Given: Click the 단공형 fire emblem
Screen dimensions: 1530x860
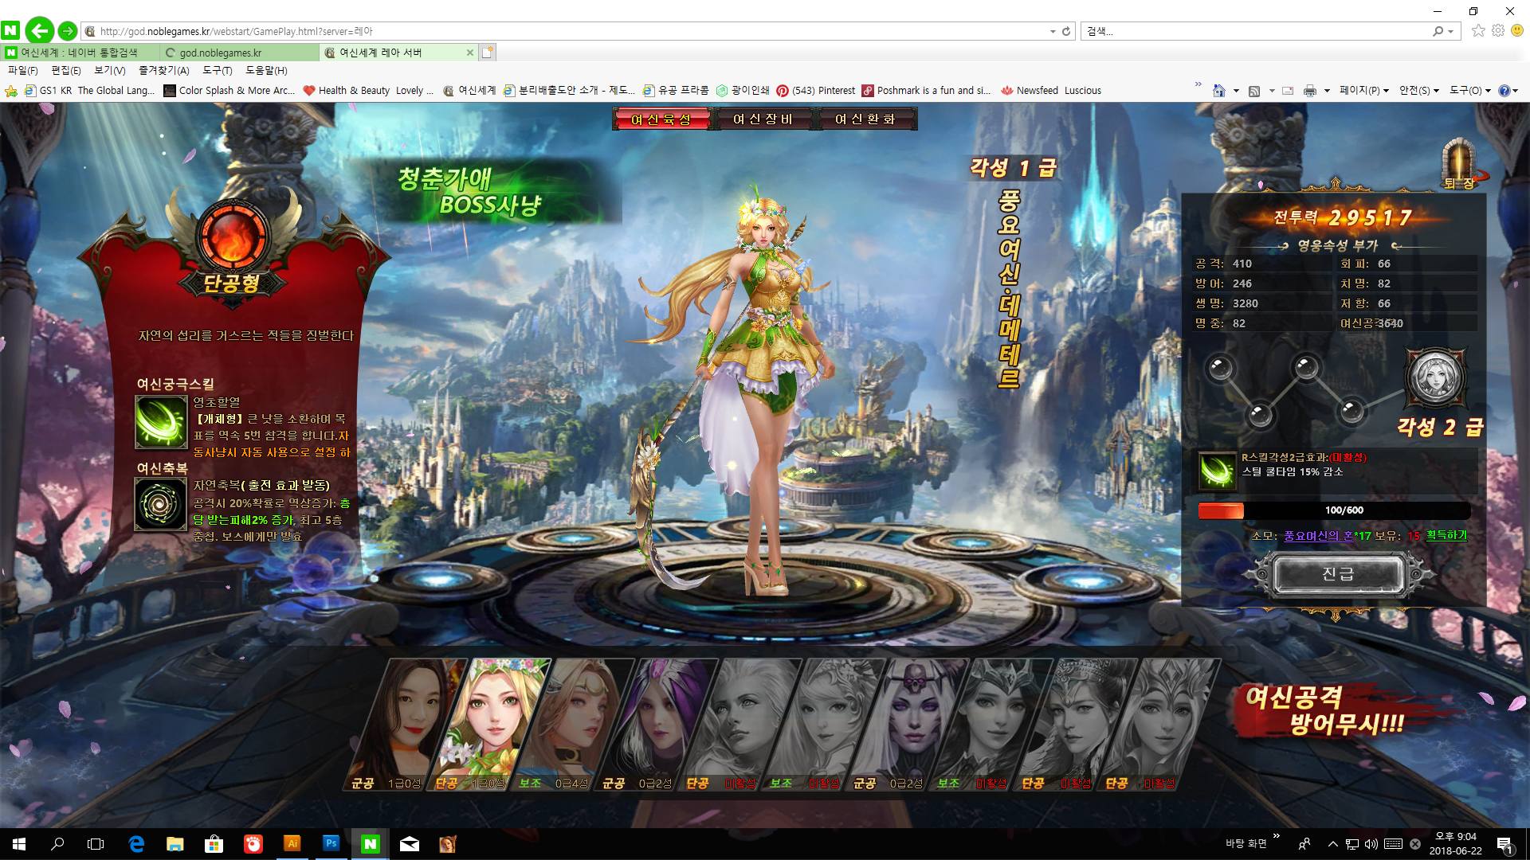Looking at the screenshot, I should coord(234,236).
